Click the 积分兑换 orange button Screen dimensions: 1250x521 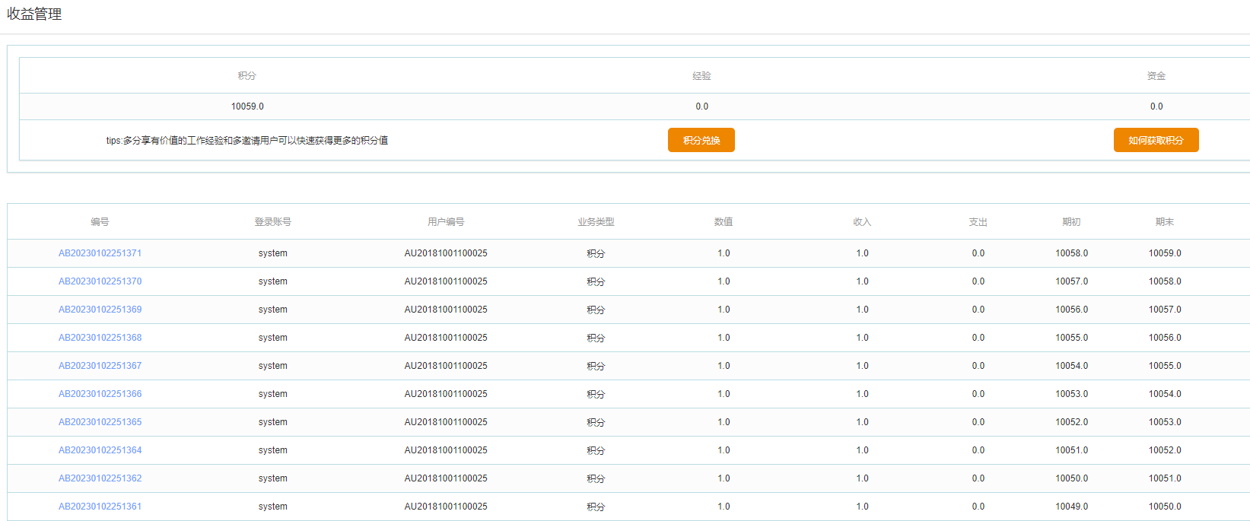[701, 140]
